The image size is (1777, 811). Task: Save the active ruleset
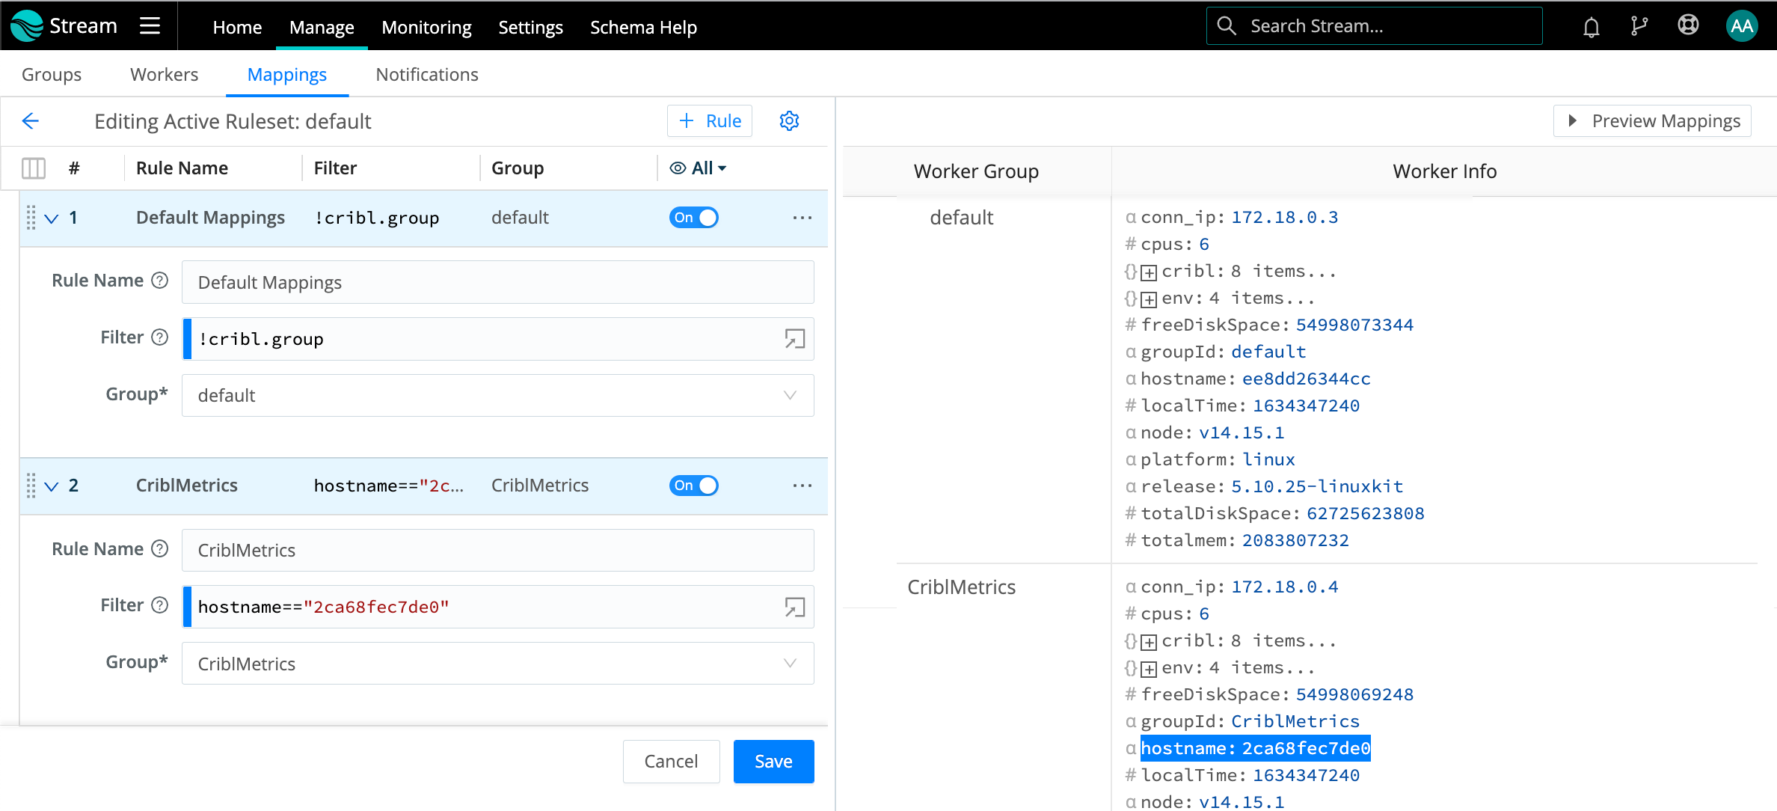pos(773,761)
